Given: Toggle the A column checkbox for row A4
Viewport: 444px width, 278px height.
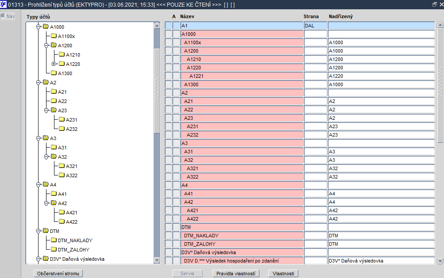Looking at the screenshot, I should [x=176, y=185].
